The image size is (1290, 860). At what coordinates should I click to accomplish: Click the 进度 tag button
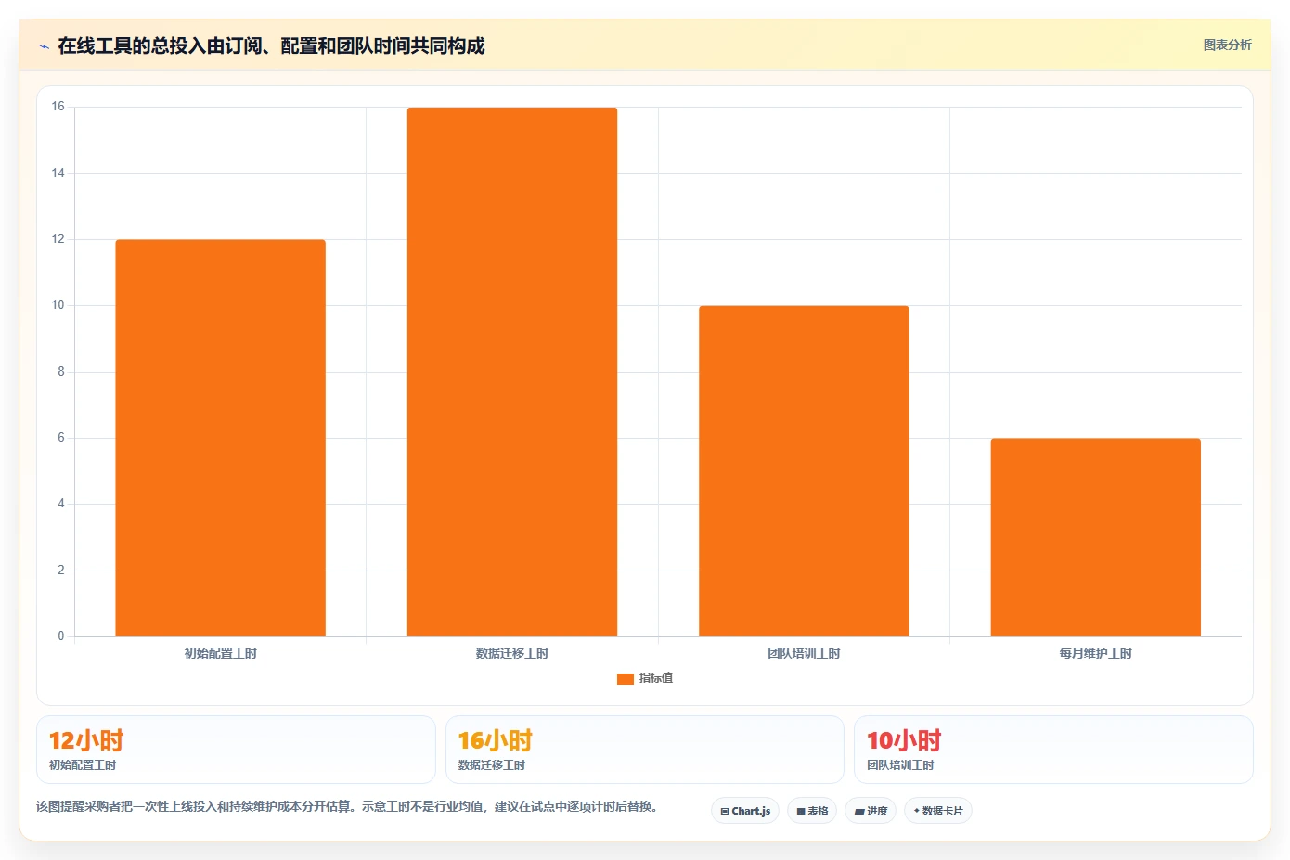tap(871, 811)
